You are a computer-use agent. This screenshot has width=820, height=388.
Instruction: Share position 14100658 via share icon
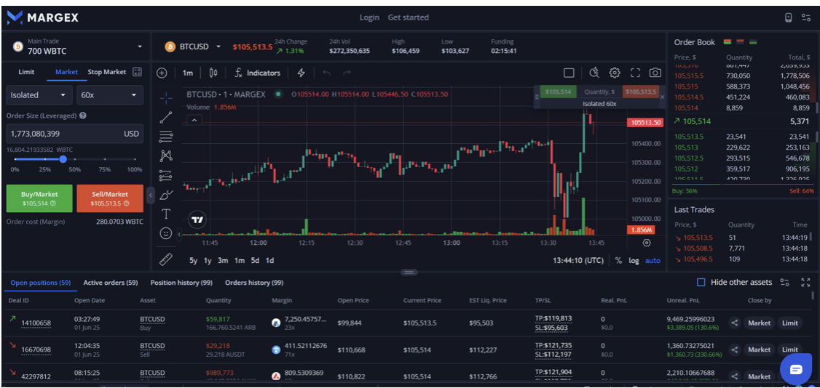tap(734, 323)
